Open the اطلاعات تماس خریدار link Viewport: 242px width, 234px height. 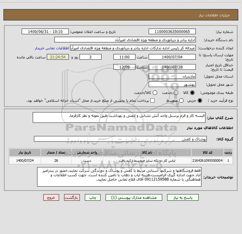(52, 48)
